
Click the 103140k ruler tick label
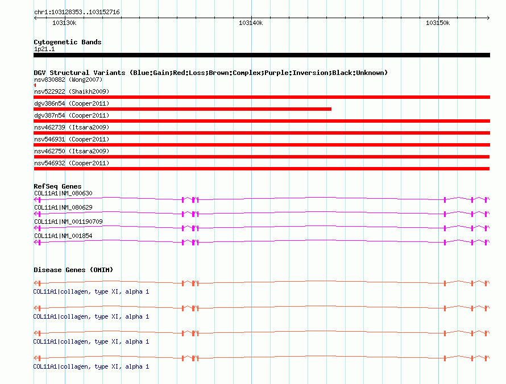pyautogui.click(x=251, y=23)
